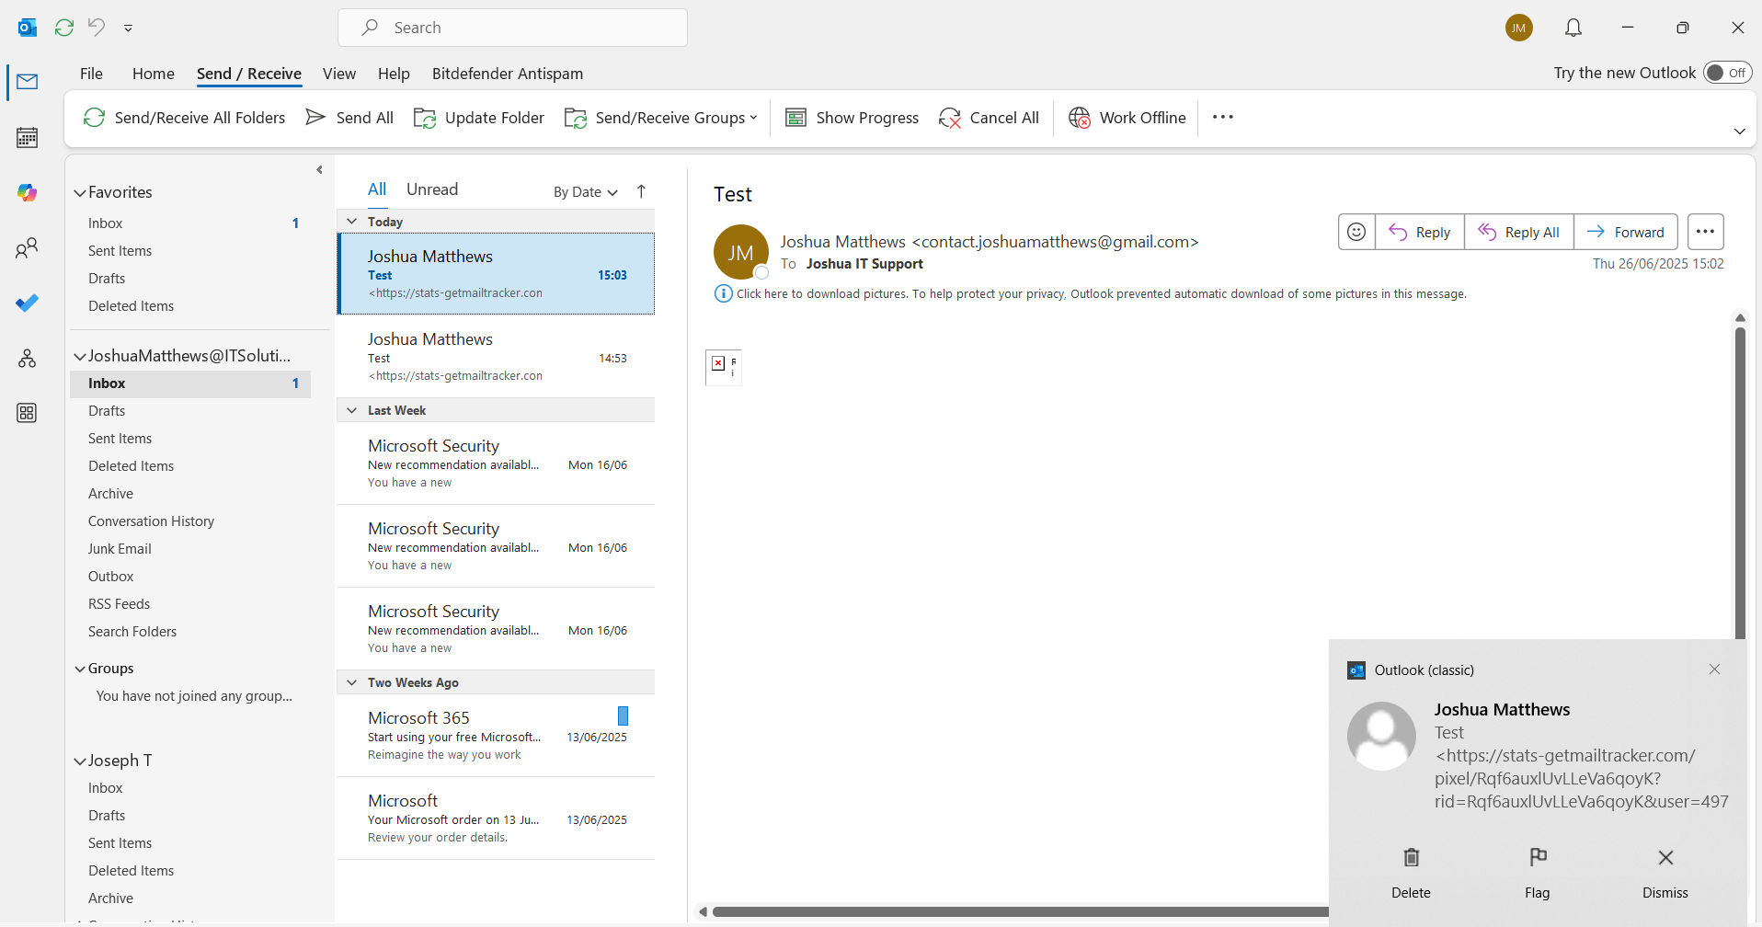Open the Help tab
The height and width of the screenshot is (927, 1762).
[x=394, y=74]
